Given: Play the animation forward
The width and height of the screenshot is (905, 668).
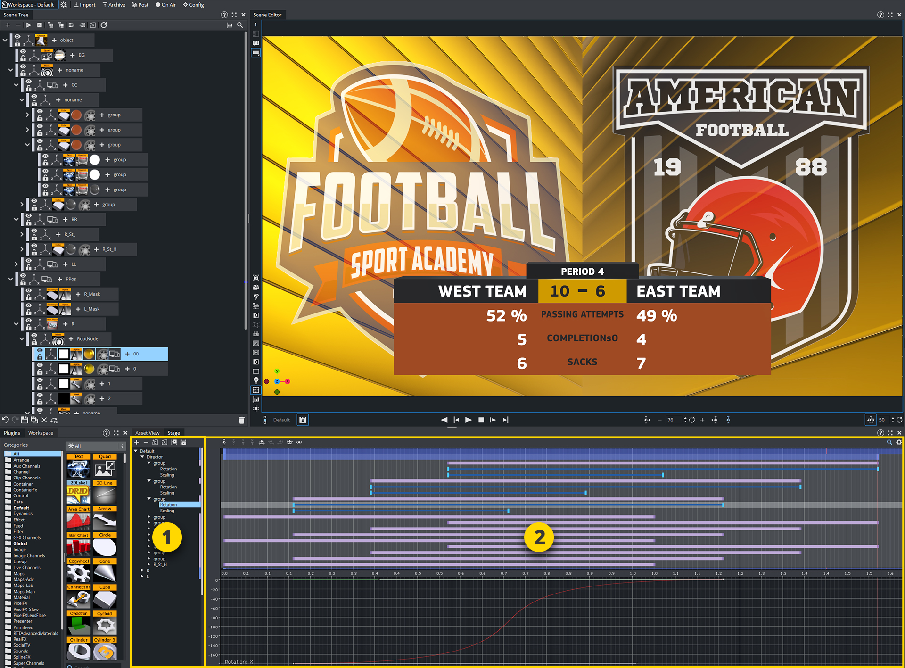Looking at the screenshot, I should (469, 420).
